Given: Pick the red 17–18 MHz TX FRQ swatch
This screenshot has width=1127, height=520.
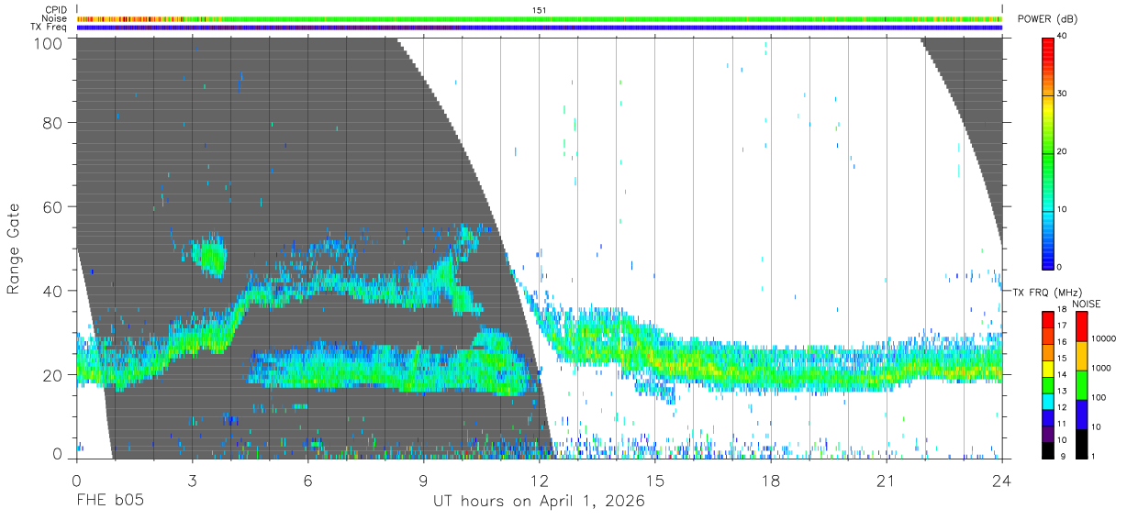Looking at the screenshot, I should (1048, 319).
